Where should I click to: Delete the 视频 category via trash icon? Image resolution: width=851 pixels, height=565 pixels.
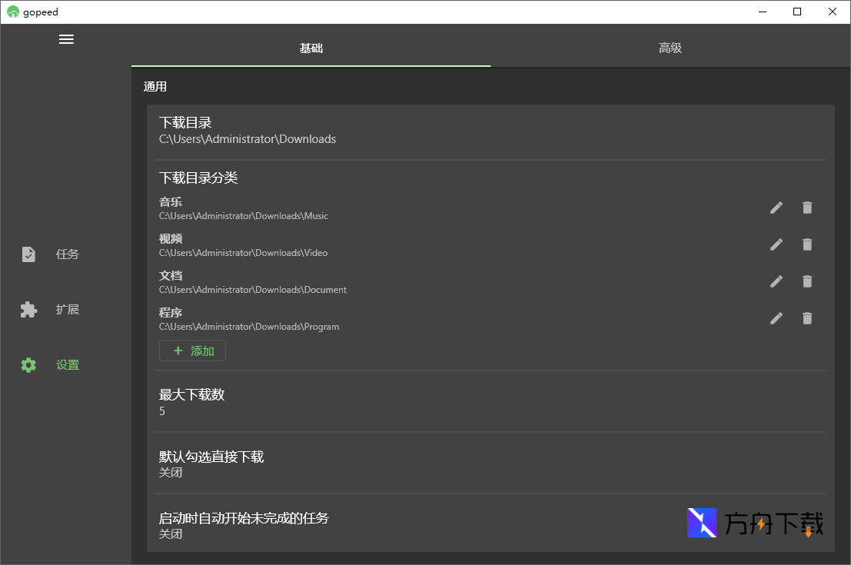[x=806, y=244]
